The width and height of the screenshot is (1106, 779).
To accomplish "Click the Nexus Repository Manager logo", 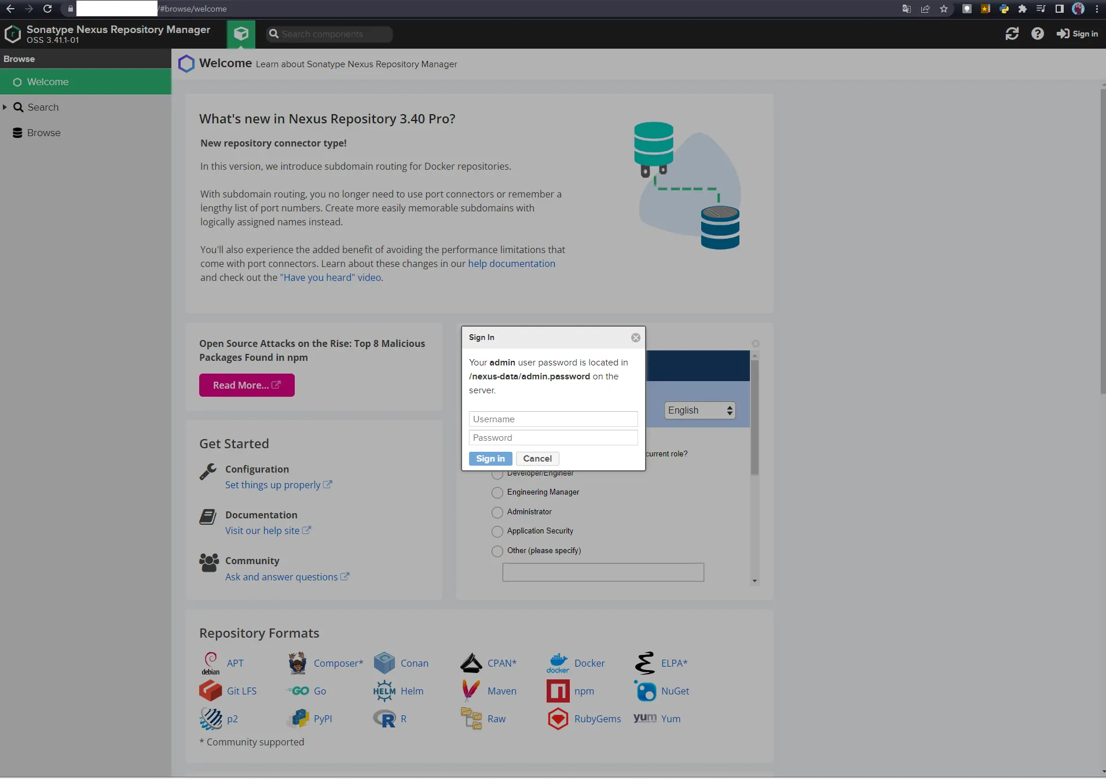I will click(x=12, y=34).
